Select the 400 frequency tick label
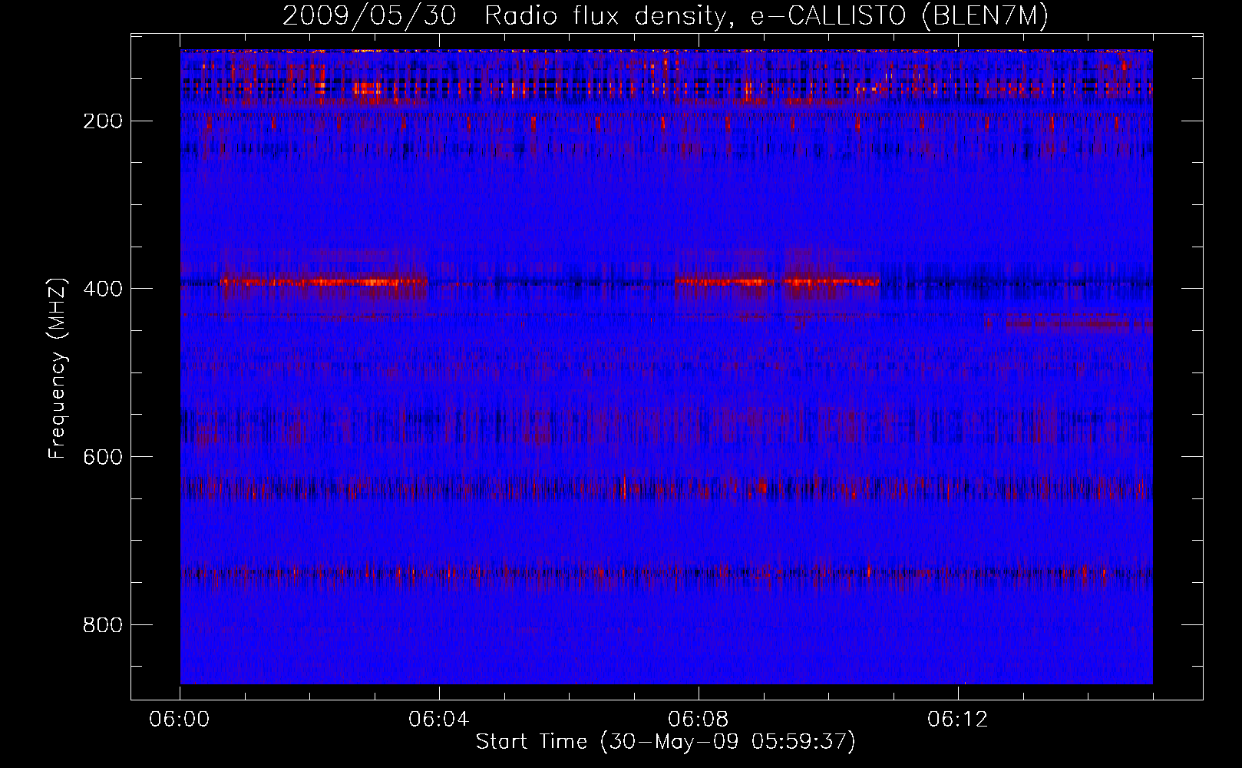The height and width of the screenshot is (768, 1242). coord(103,289)
